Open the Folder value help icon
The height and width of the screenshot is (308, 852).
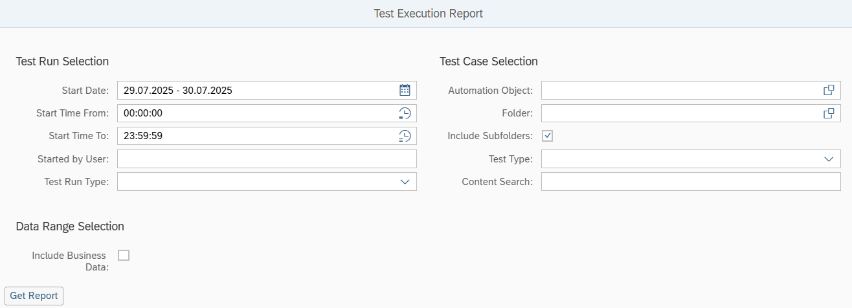point(828,113)
